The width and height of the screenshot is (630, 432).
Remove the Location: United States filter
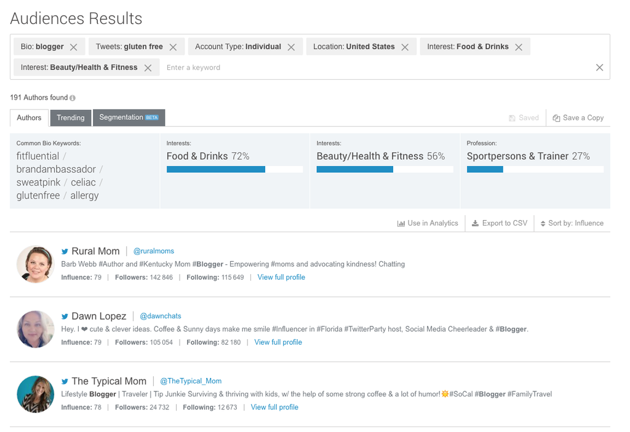tap(405, 47)
